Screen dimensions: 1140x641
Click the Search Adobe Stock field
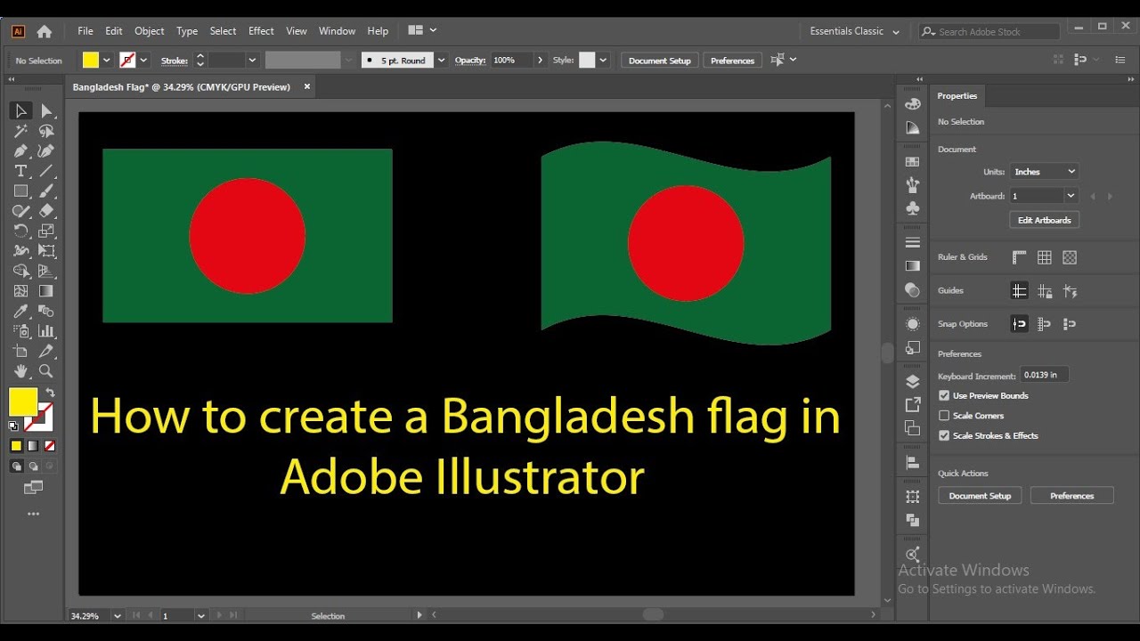coord(989,31)
